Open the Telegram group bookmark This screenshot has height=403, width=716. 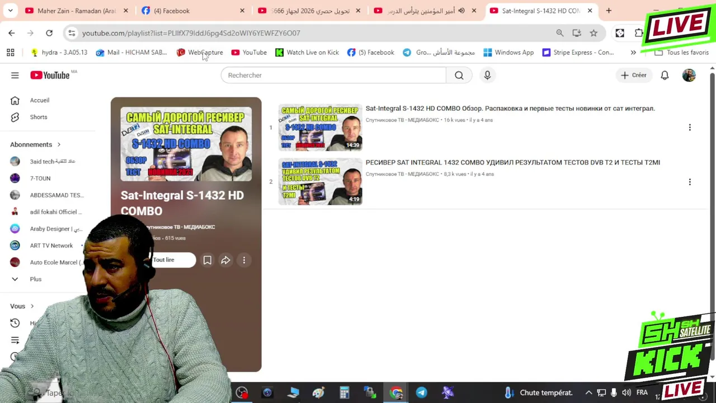click(439, 53)
